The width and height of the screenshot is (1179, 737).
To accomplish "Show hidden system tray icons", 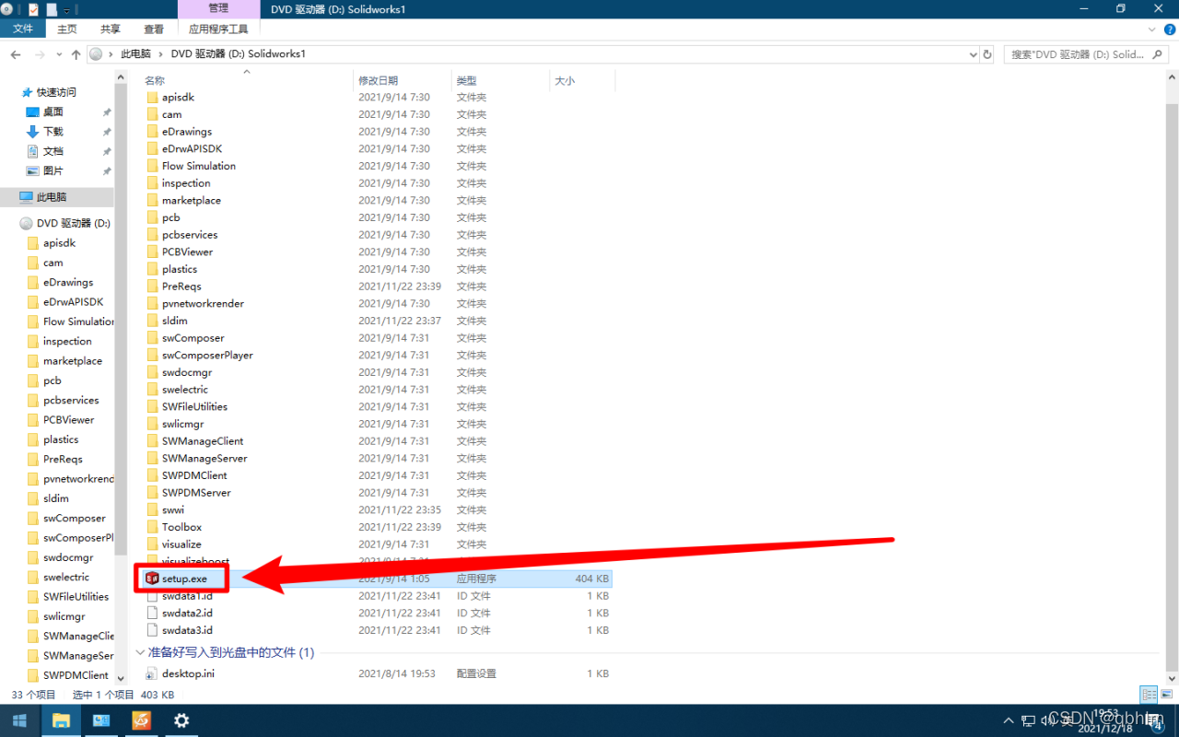I will [x=1010, y=720].
